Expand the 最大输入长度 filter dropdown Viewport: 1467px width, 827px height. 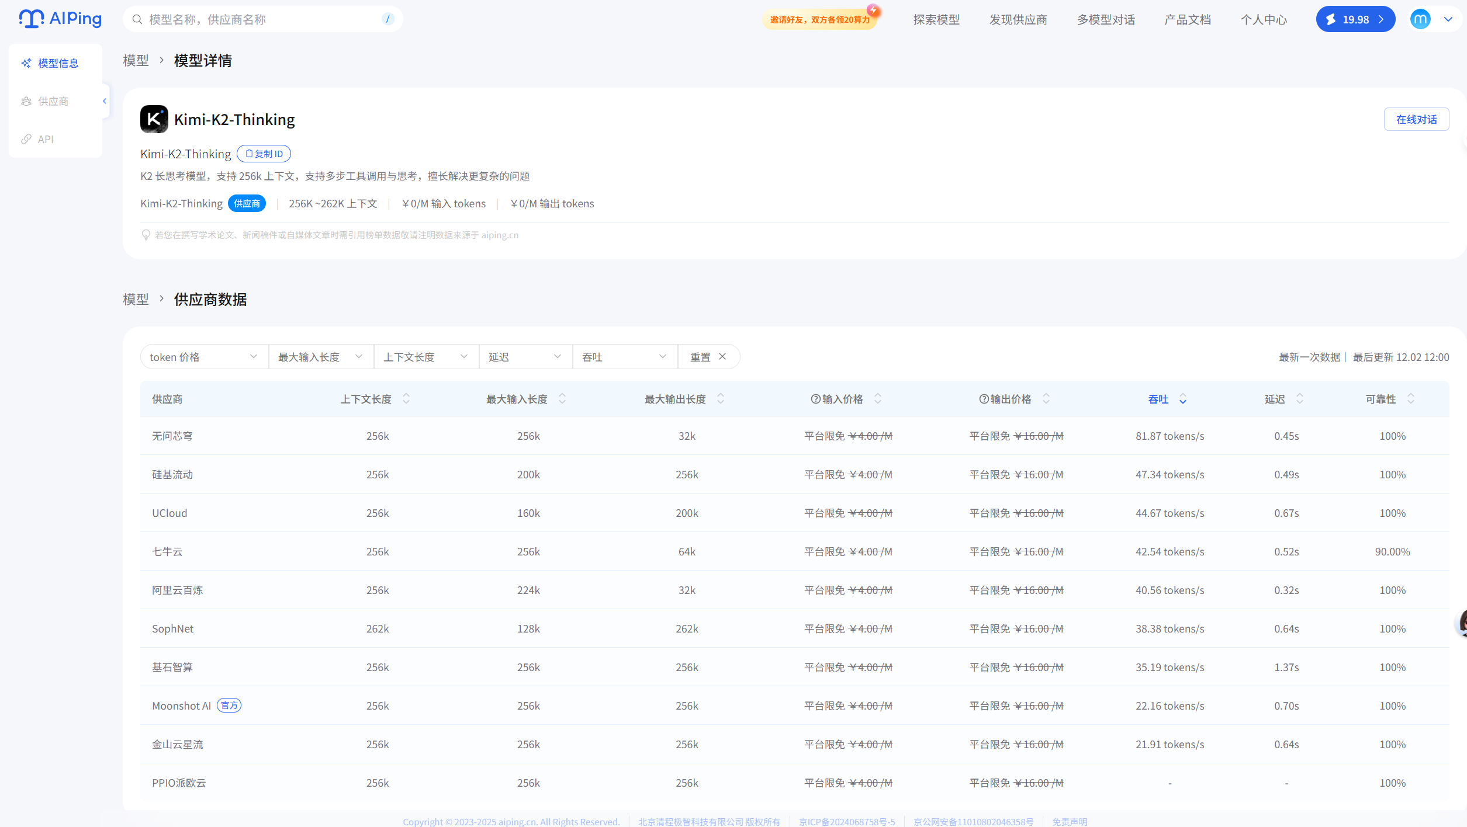coord(320,357)
